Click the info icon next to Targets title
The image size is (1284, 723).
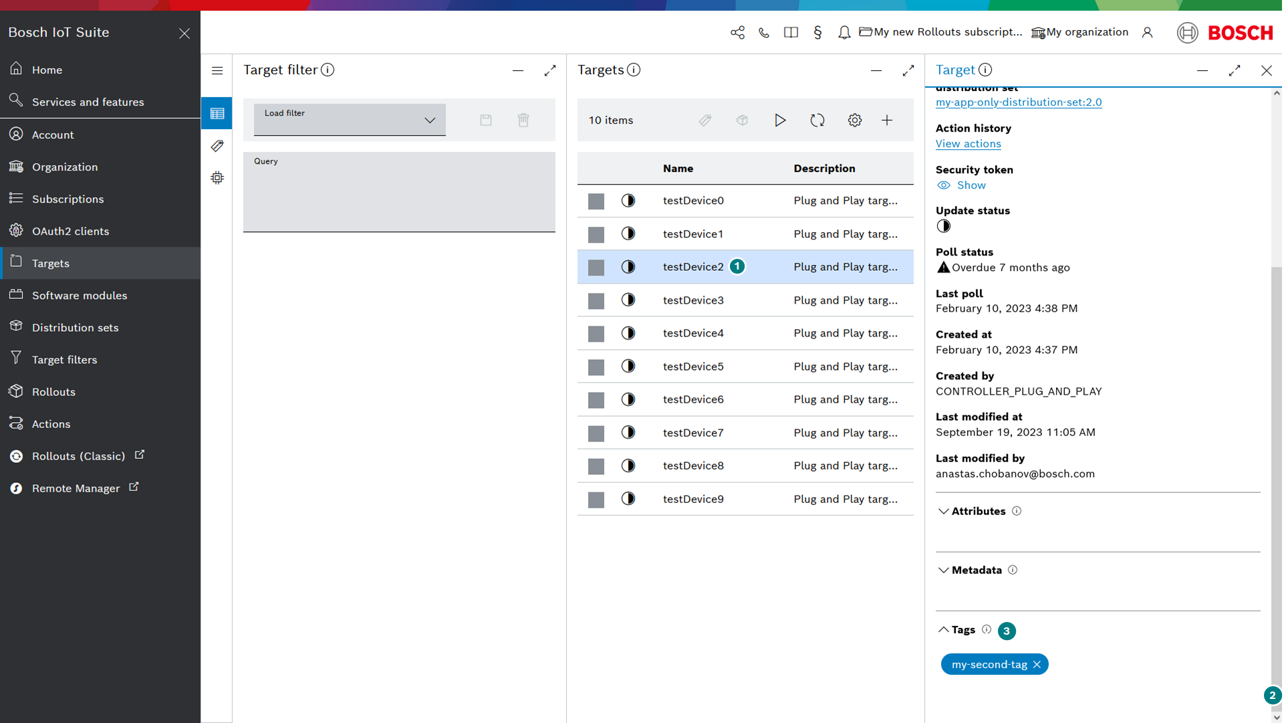634,70
